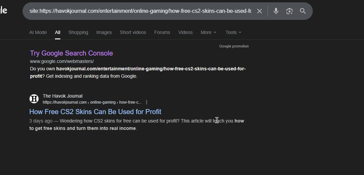Screen dimensions: 364x175
Task: Click the havokjournal.com breadcrumb URL
Action: [x=92, y=102]
